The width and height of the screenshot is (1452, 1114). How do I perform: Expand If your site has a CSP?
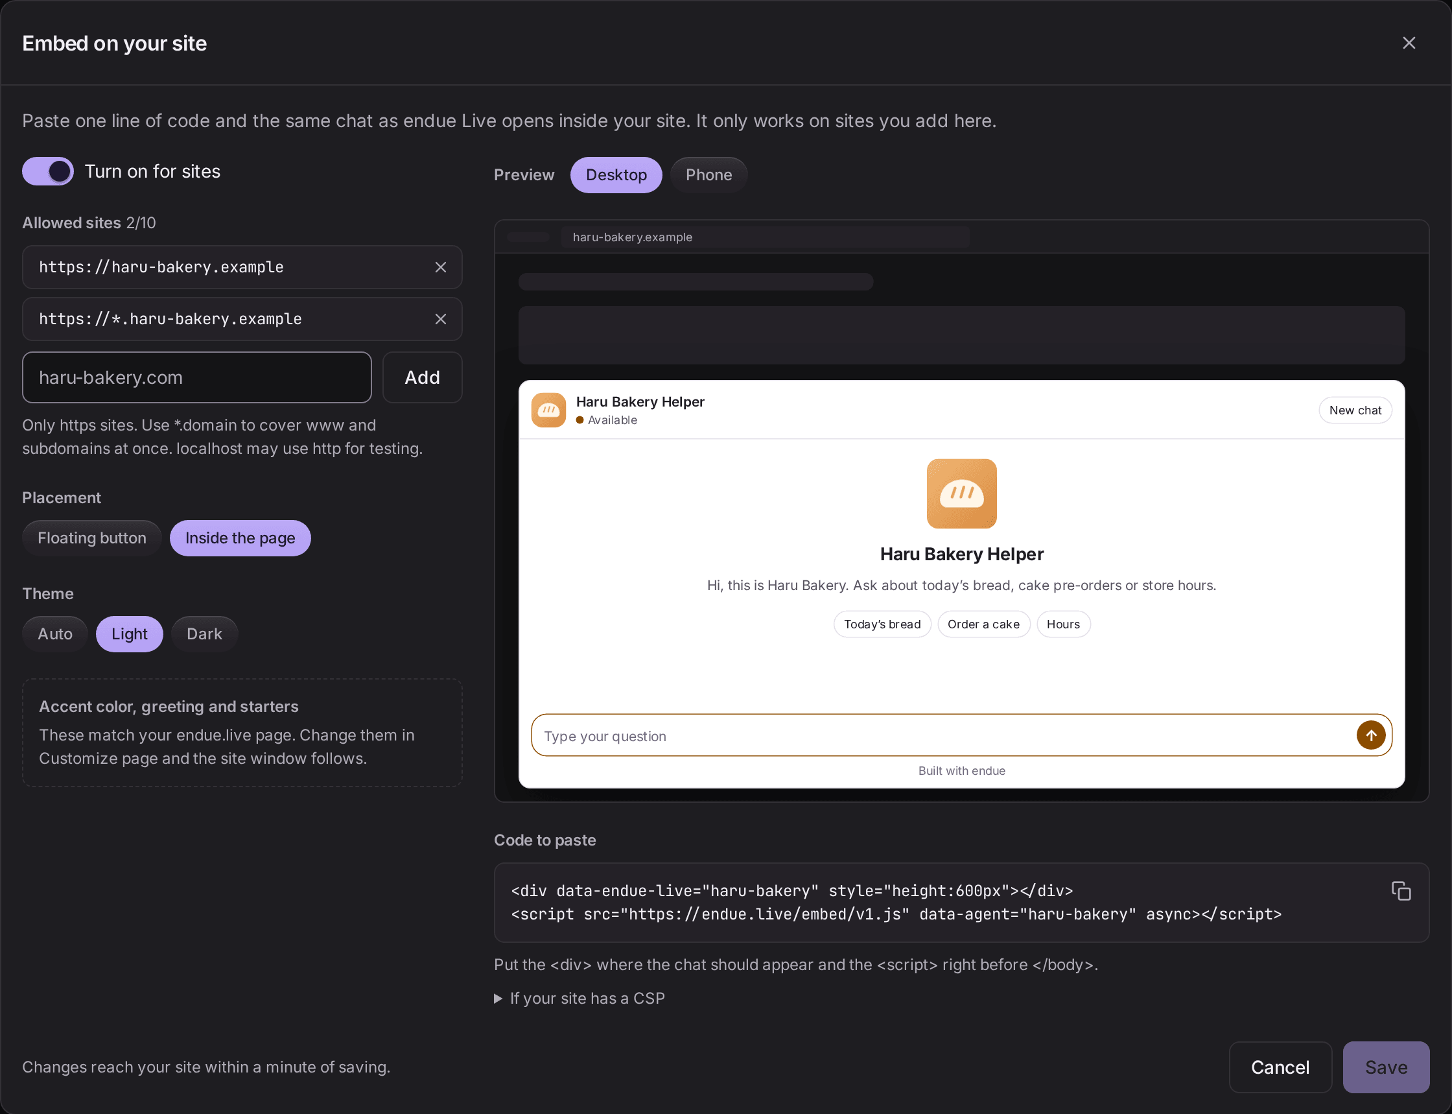point(580,999)
